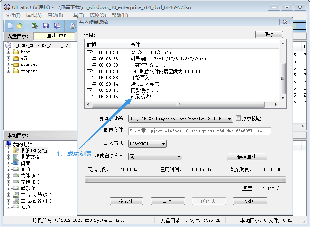
Task: Click the 娱乐(F:) drive icon
Action: coord(16,188)
